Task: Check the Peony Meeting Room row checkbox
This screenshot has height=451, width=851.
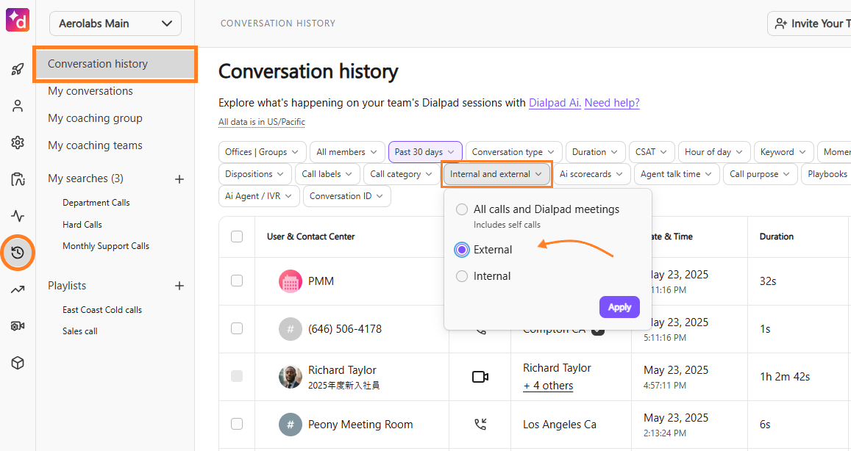Action: (x=237, y=424)
